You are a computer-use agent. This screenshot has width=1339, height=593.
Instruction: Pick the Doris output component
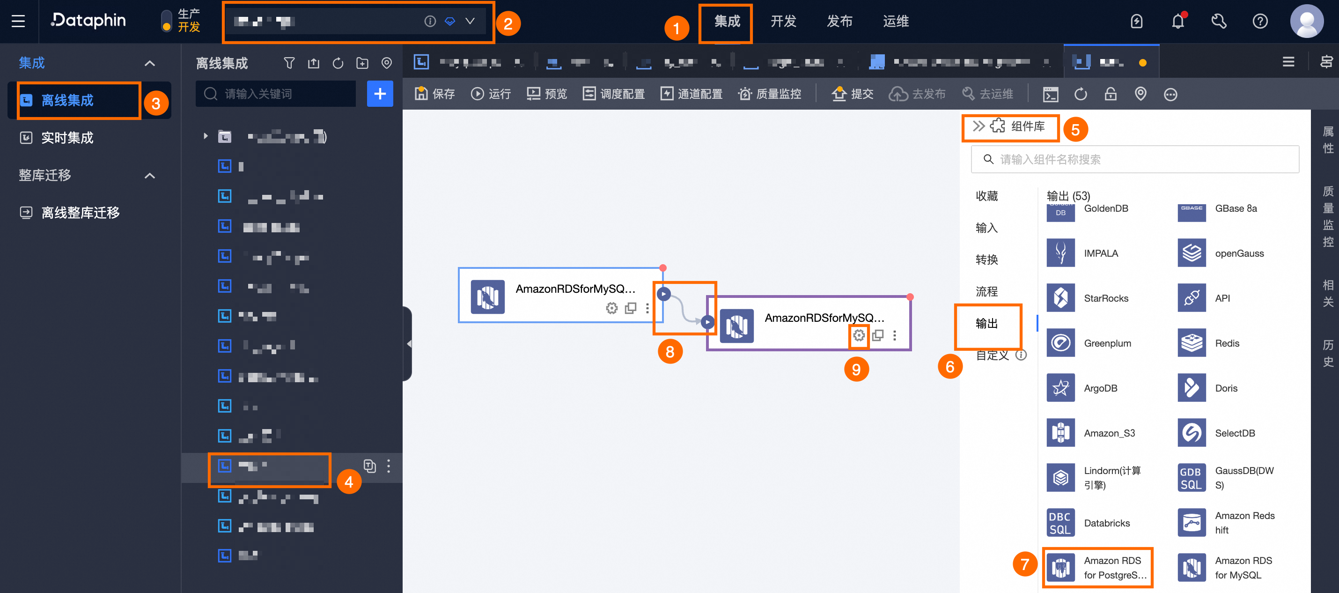coord(1208,388)
